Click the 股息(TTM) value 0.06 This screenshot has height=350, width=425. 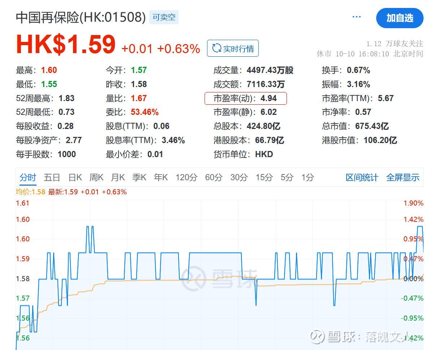click(162, 126)
